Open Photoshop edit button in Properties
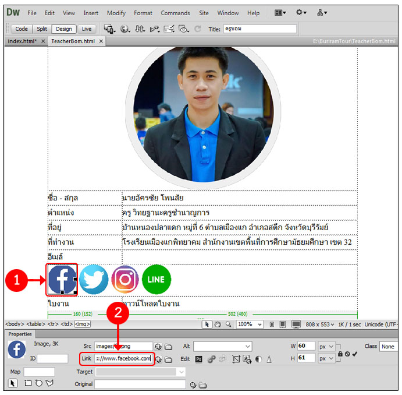Screen dimensions: 402x395 click(199, 359)
